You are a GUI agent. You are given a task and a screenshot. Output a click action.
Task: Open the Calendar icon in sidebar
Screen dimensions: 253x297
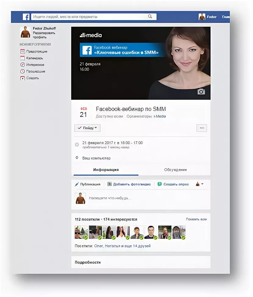pos(23,58)
